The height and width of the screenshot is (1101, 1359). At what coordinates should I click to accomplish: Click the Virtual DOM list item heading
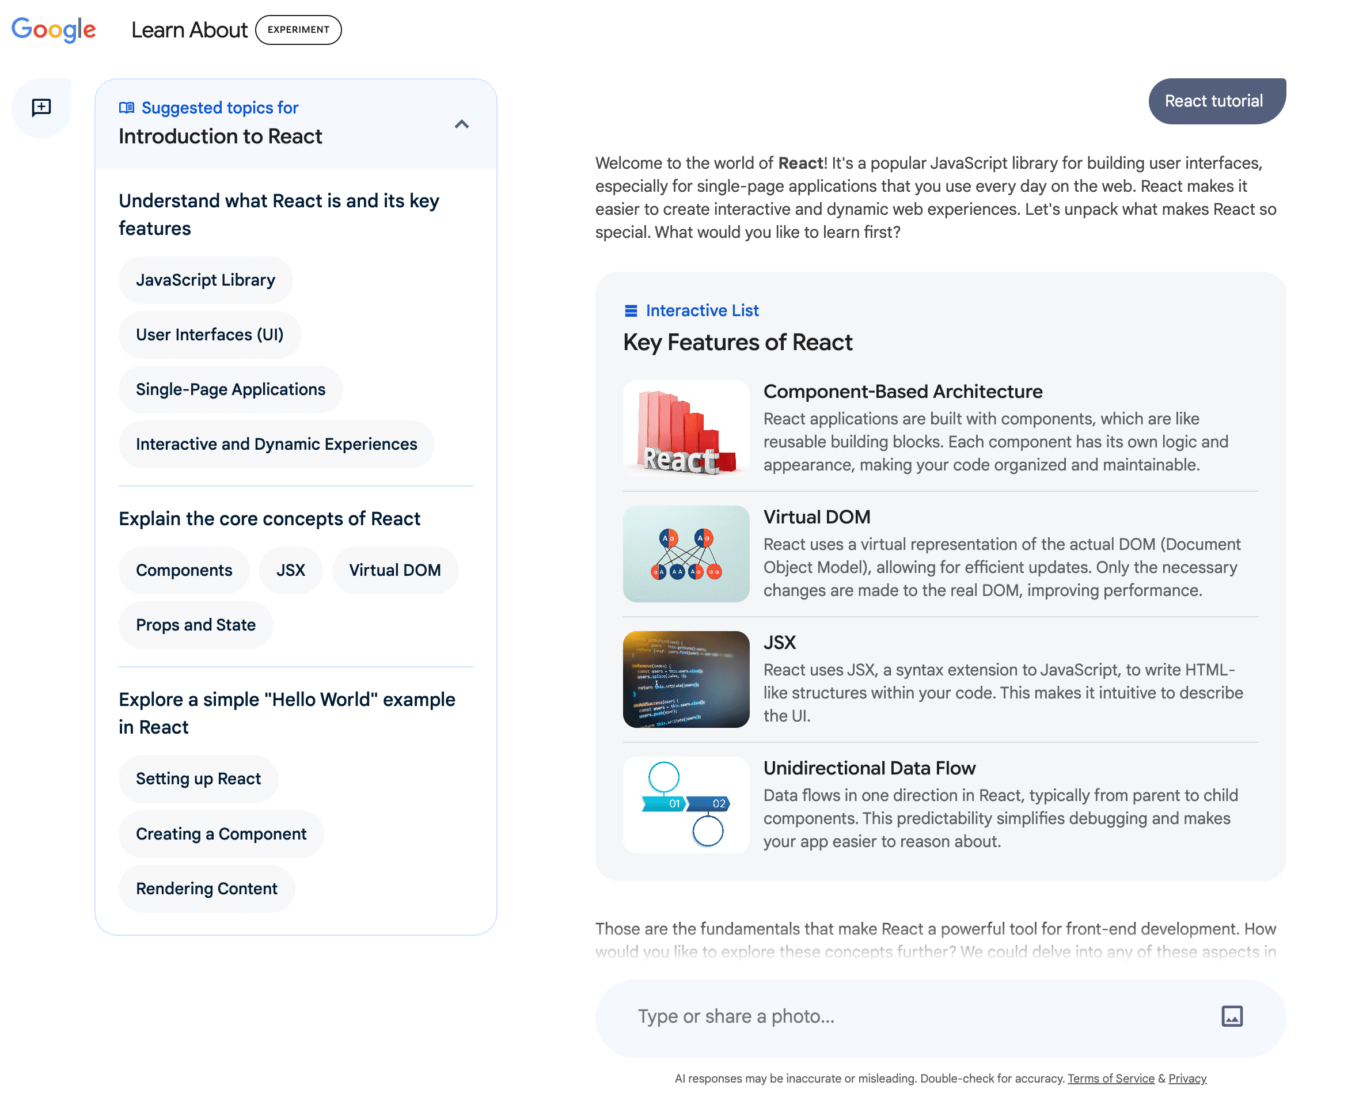pyautogui.click(x=816, y=517)
